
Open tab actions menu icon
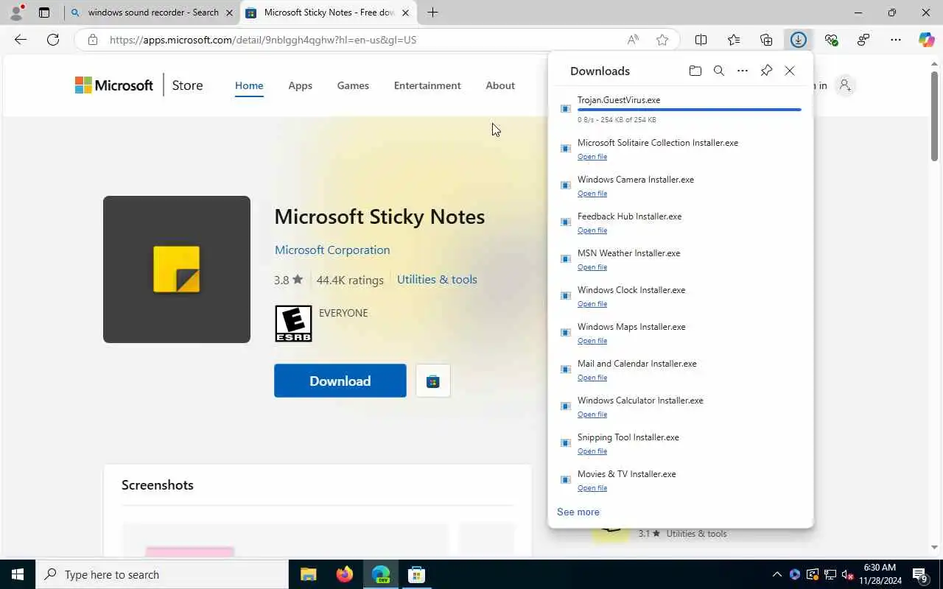point(44,13)
